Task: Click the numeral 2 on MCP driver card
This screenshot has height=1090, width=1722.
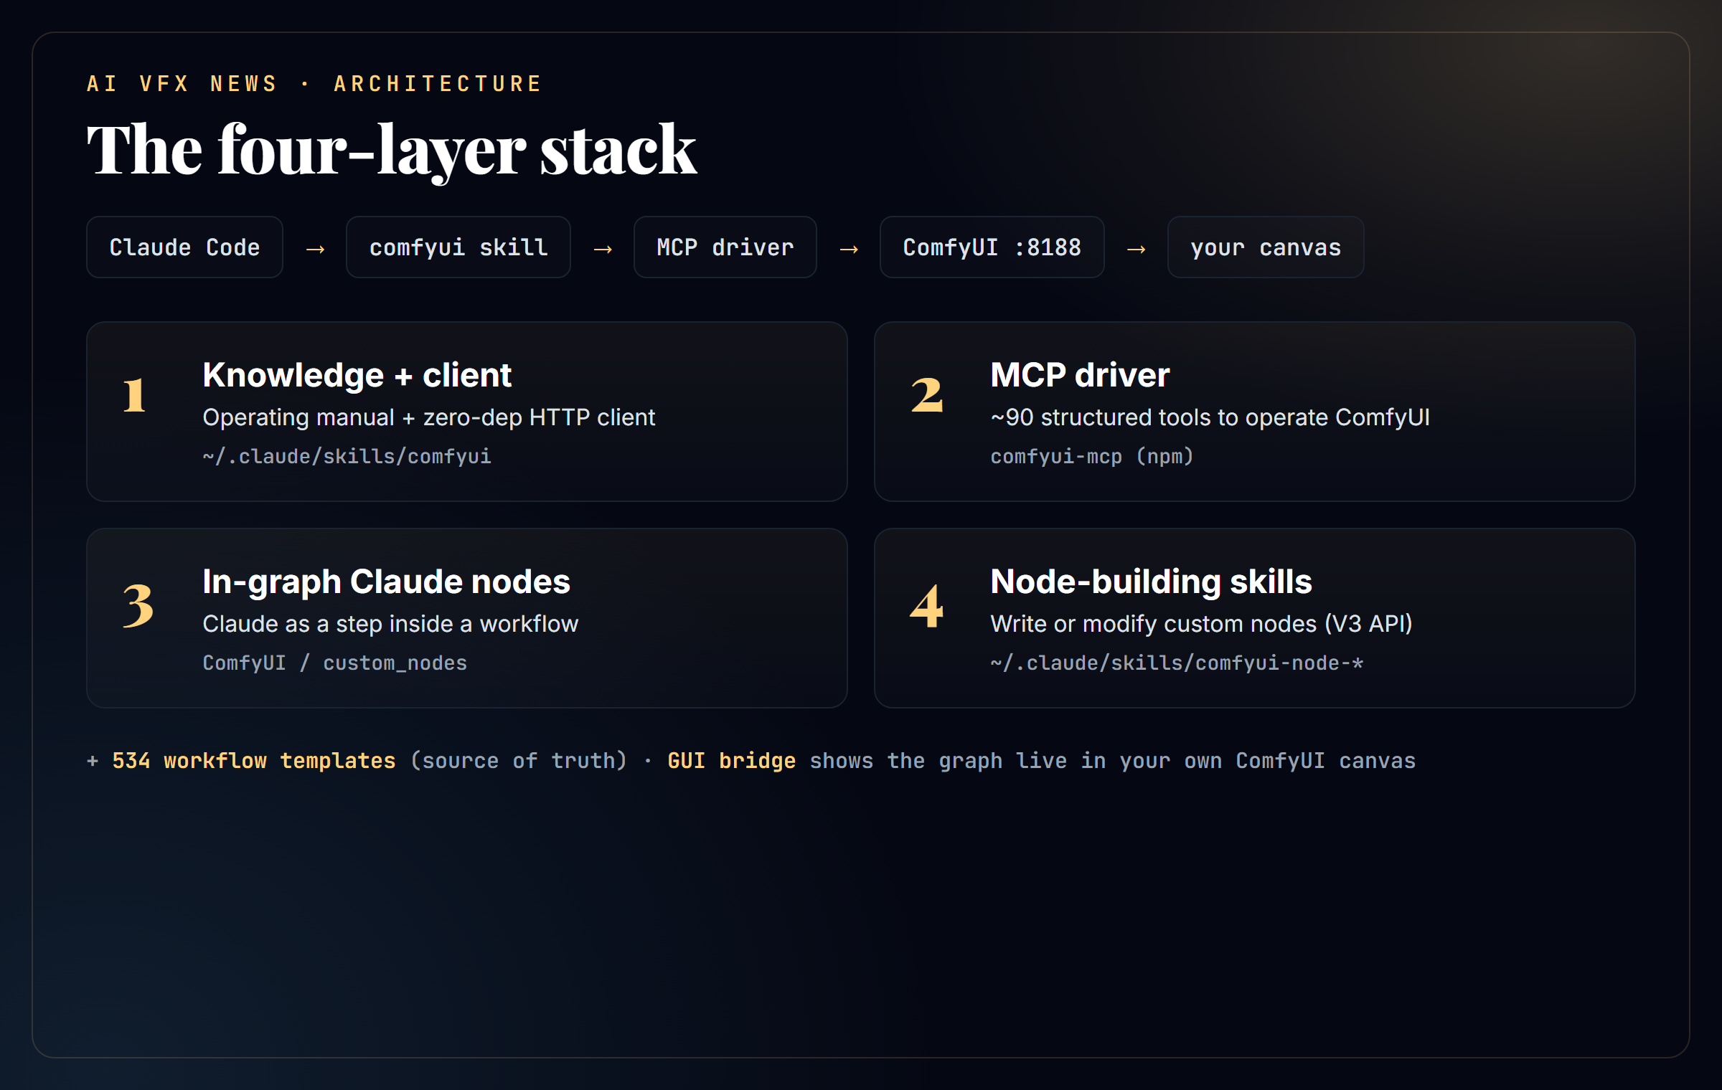Action: click(x=926, y=395)
